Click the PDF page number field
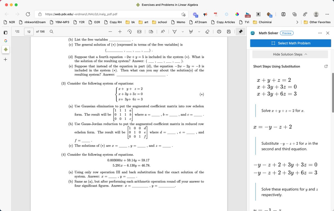The height and width of the screenshot is (211, 334). tap(29, 31)
